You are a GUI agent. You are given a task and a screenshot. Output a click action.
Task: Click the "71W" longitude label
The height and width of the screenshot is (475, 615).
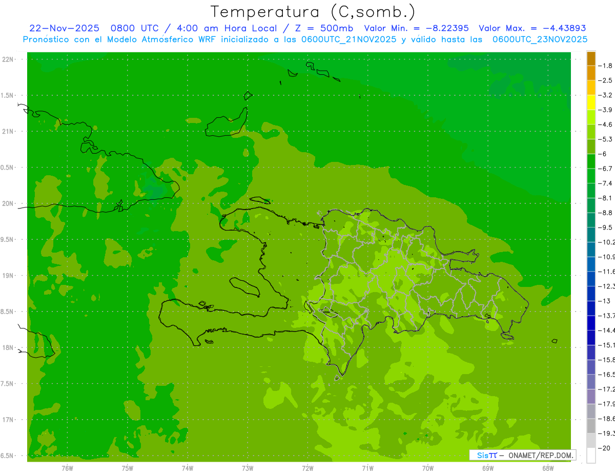(x=367, y=468)
